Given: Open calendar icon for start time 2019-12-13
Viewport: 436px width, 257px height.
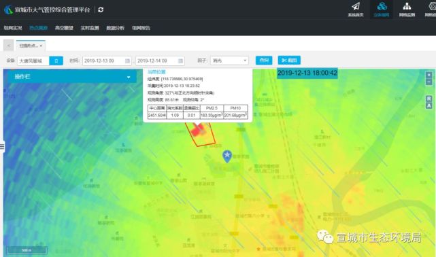Looking at the screenshot, I should coord(127,61).
